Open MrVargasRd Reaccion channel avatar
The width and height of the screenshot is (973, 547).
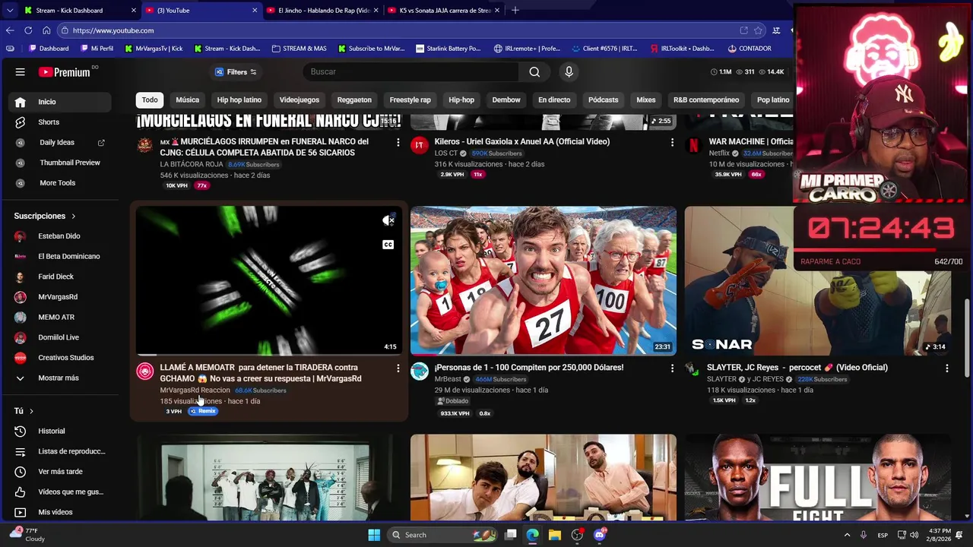145,371
